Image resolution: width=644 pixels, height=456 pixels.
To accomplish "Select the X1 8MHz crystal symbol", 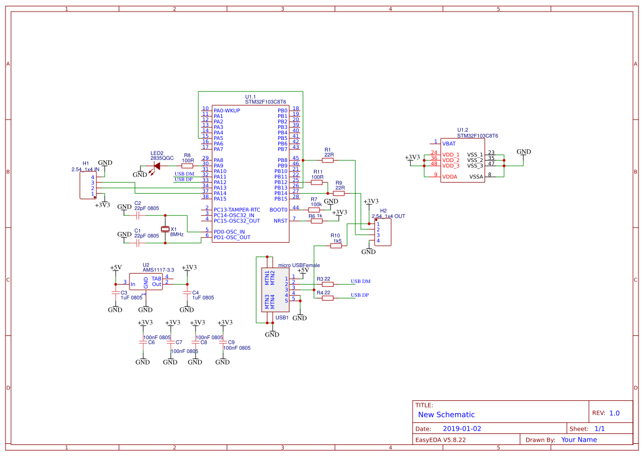I will click(x=165, y=230).
